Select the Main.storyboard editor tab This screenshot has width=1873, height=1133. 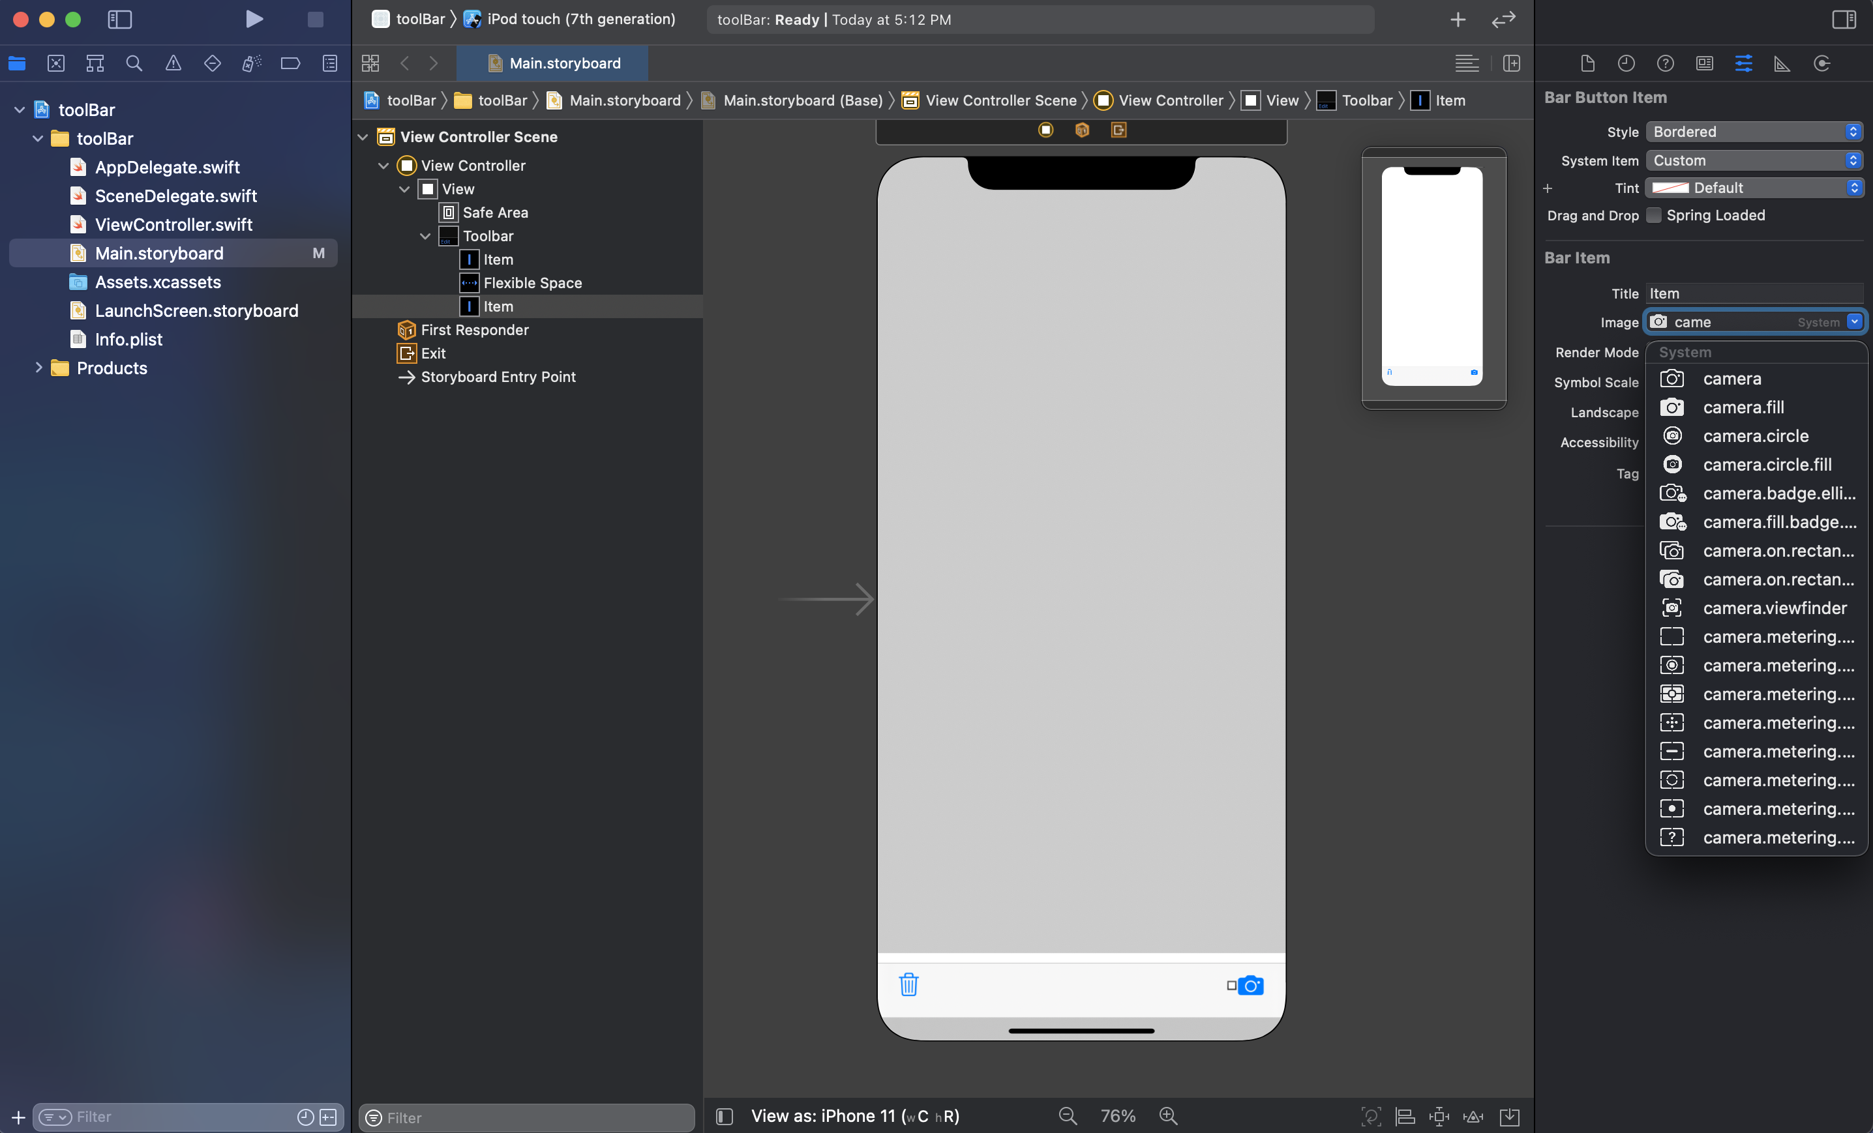(552, 63)
